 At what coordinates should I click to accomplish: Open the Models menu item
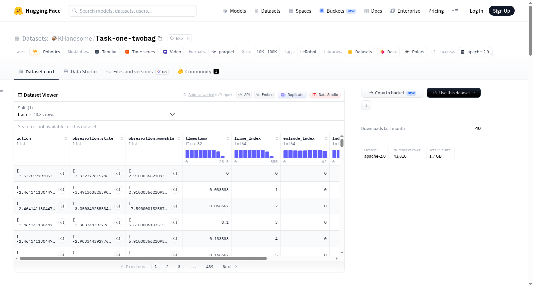tap(235, 11)
